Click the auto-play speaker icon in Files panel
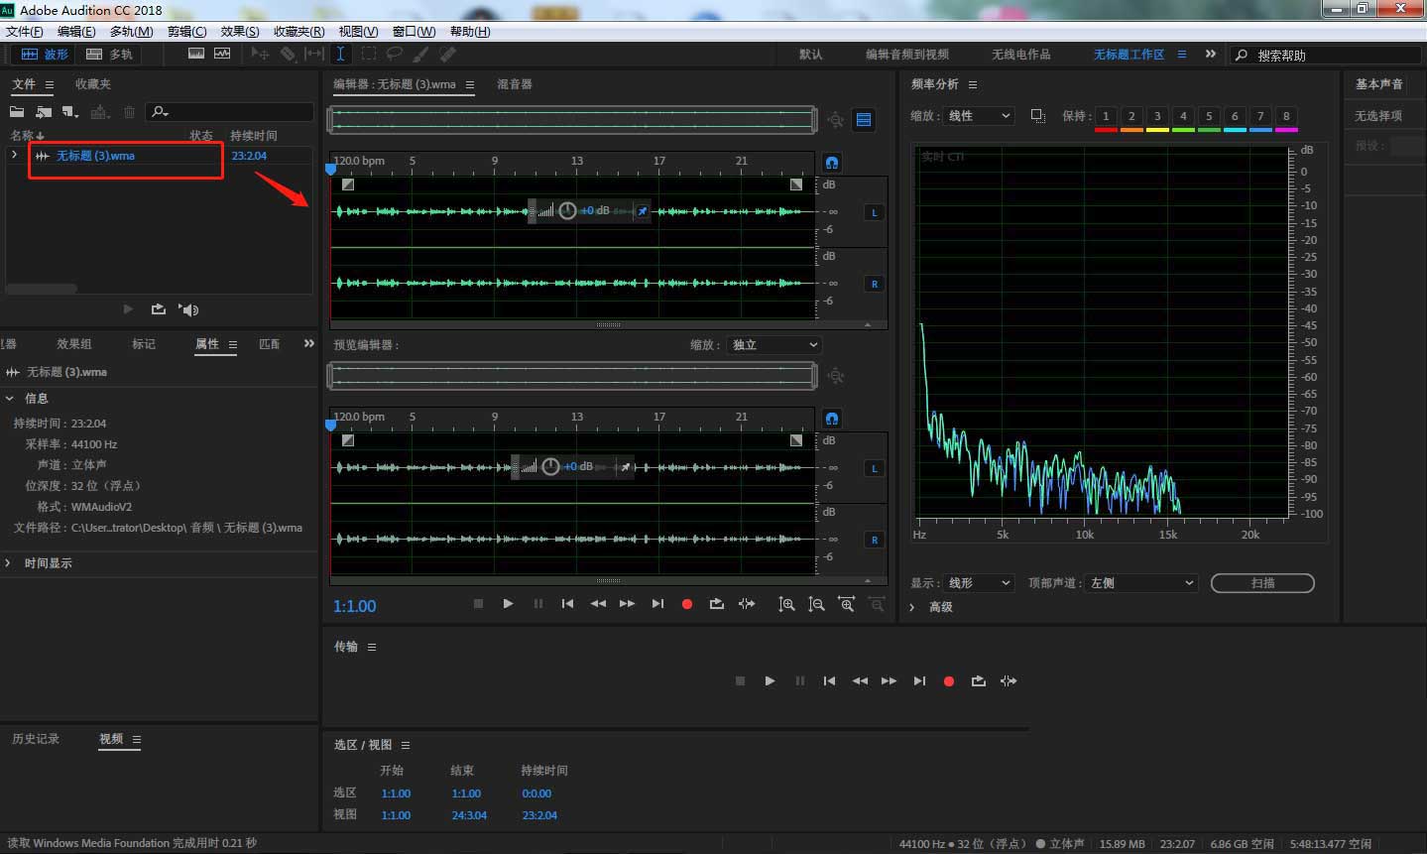1427x854 pixels. (188, 309)
